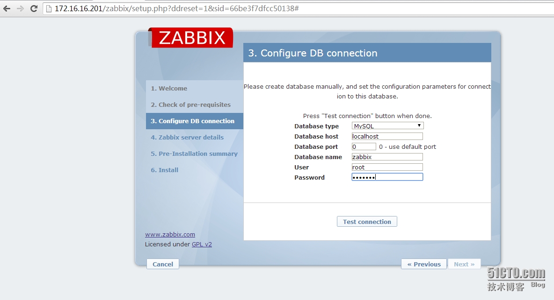
Task: Click the 'Database port' label
Action: click(x=316, y=147)
